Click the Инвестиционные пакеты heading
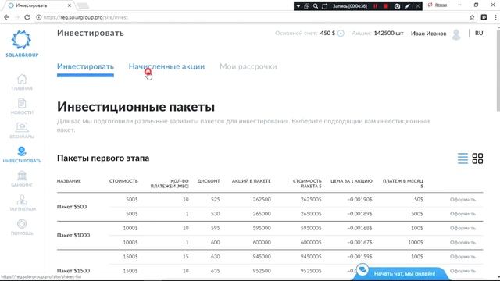The height and width of the screenshot is (281, 500). [136, 107]
